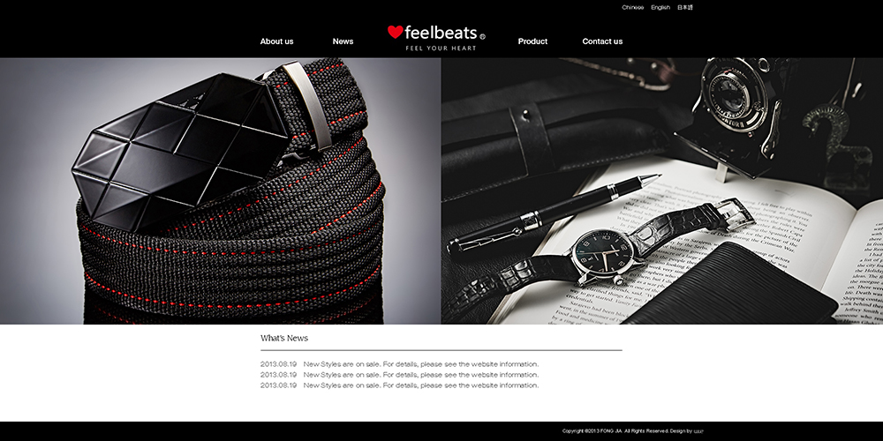Go to the News menu item
This screenshot has height=441, width=883.
pyautogui.click(x=343, y=41)
